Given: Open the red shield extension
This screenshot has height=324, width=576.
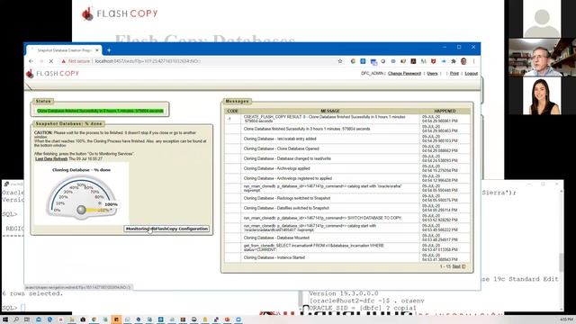Looking at the screenshot, I should [x=433, y=61].
